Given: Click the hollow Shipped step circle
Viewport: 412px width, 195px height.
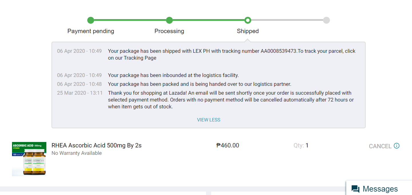Looking at the screenshot, I should 248,20.
